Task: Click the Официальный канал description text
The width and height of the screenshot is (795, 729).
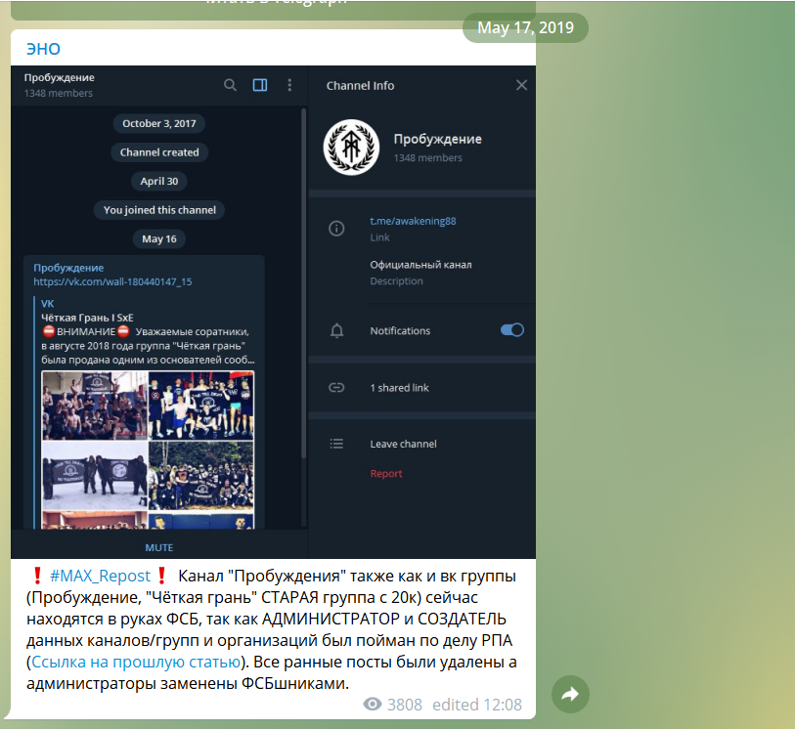Action: (420, 265)
